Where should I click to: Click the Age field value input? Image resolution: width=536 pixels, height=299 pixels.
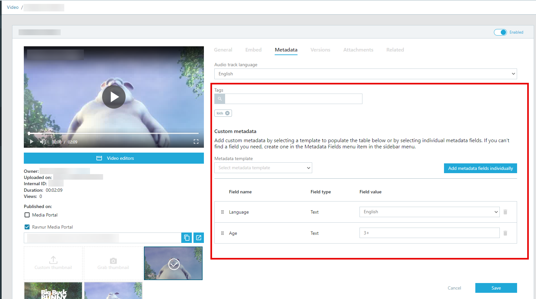pyautogui.click(x=430, y=233)
